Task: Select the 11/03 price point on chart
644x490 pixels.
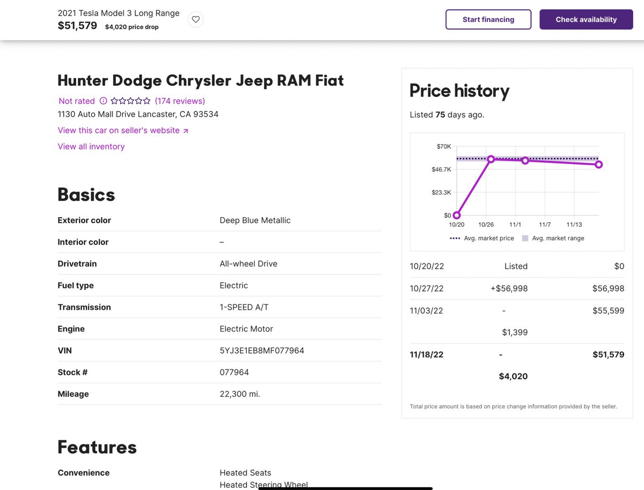Action: (525, 160)
